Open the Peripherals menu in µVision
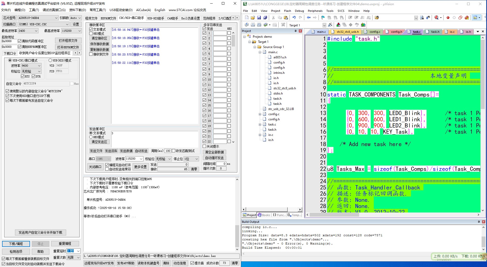The image size is (487, 267). [315, 11]
